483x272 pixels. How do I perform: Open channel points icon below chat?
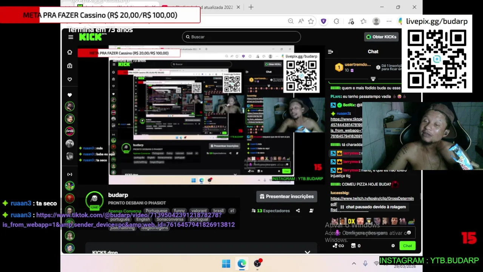click(338, 246)
